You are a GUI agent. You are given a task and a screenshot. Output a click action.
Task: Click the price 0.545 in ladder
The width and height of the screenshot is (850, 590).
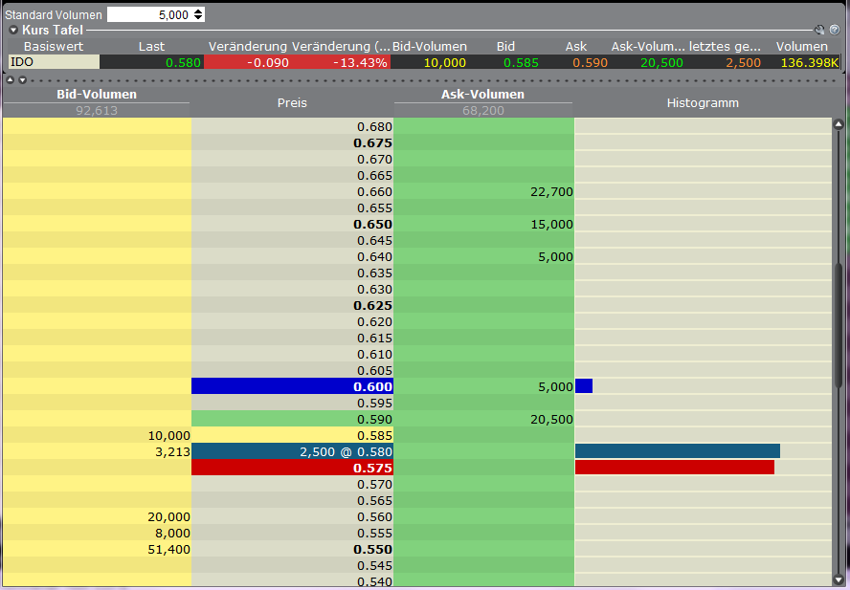point(374,566)
